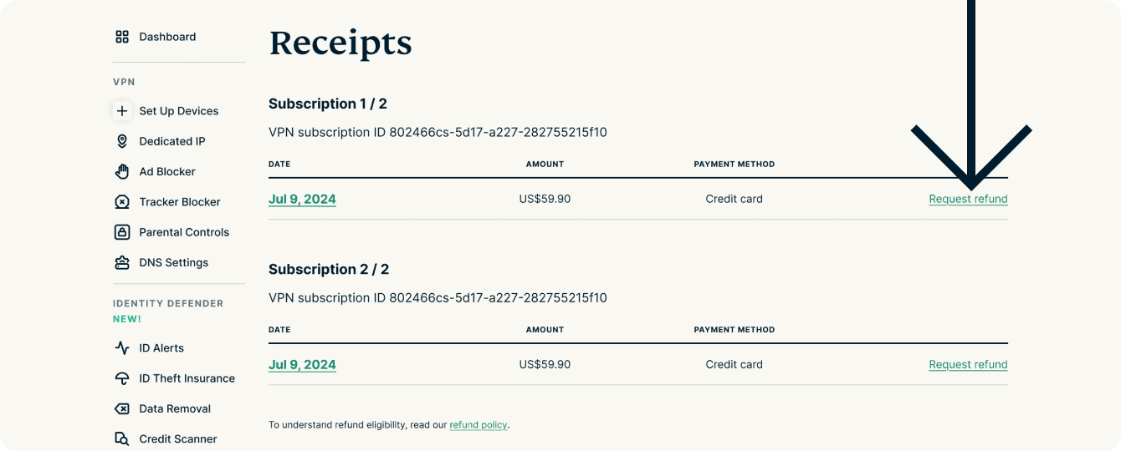
Task: Read the refund policy link
Action: click(x=478, y=425)
